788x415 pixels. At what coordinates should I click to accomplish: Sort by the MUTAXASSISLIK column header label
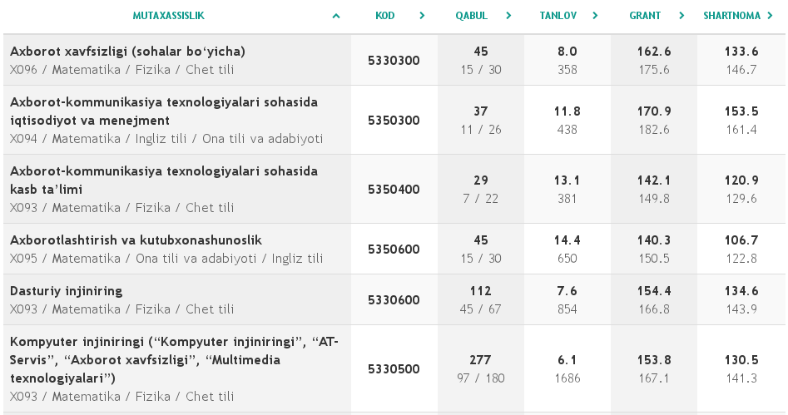168,16
